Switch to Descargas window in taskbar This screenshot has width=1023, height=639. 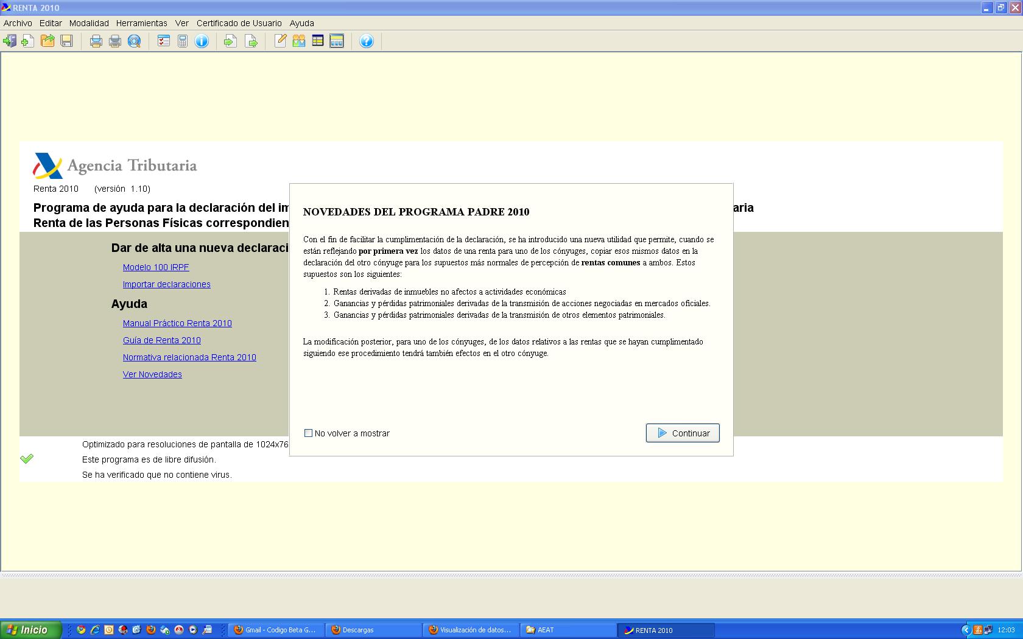click(373, 630)
